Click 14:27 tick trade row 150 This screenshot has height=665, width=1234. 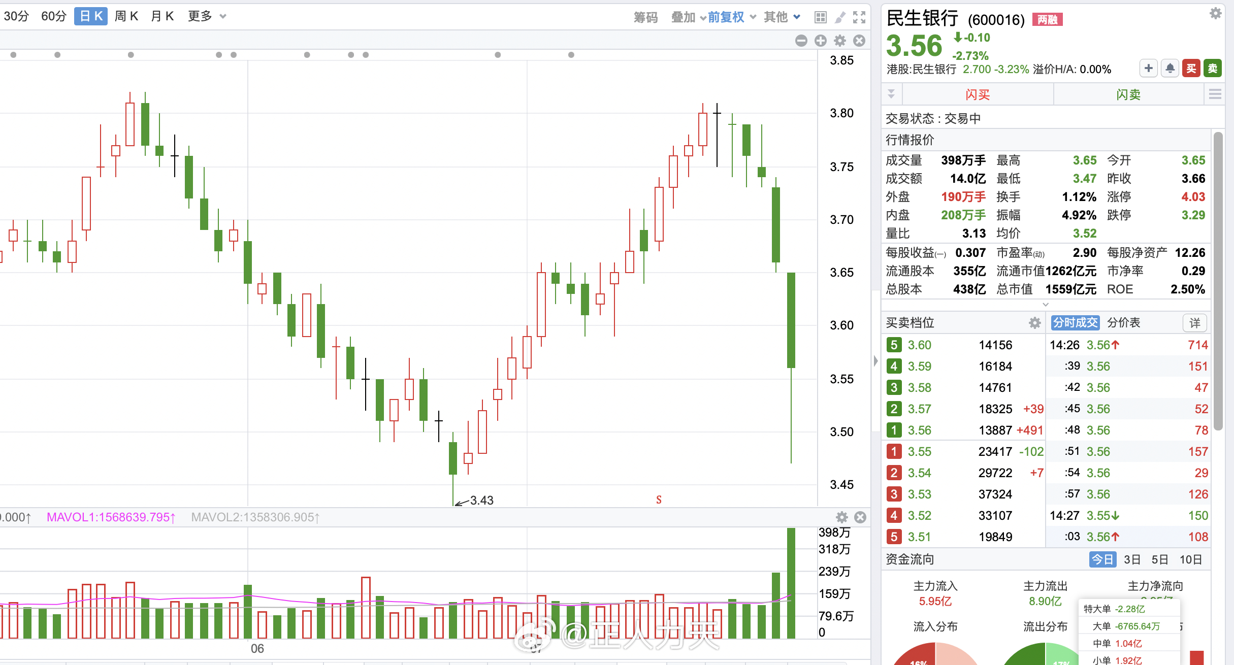[x=1129, y=516]
